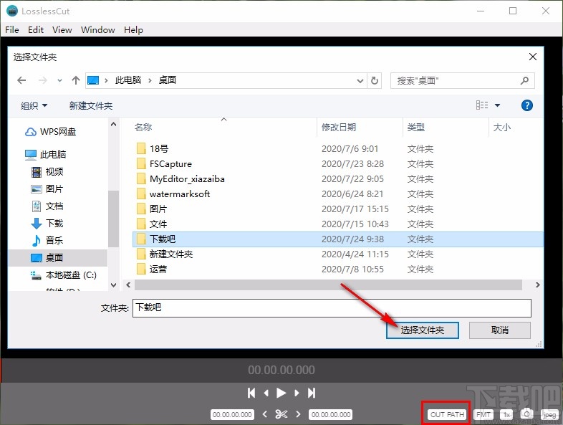563x425 pixels.
Task: Refresh the folder view
Action: tap(374, 81)
